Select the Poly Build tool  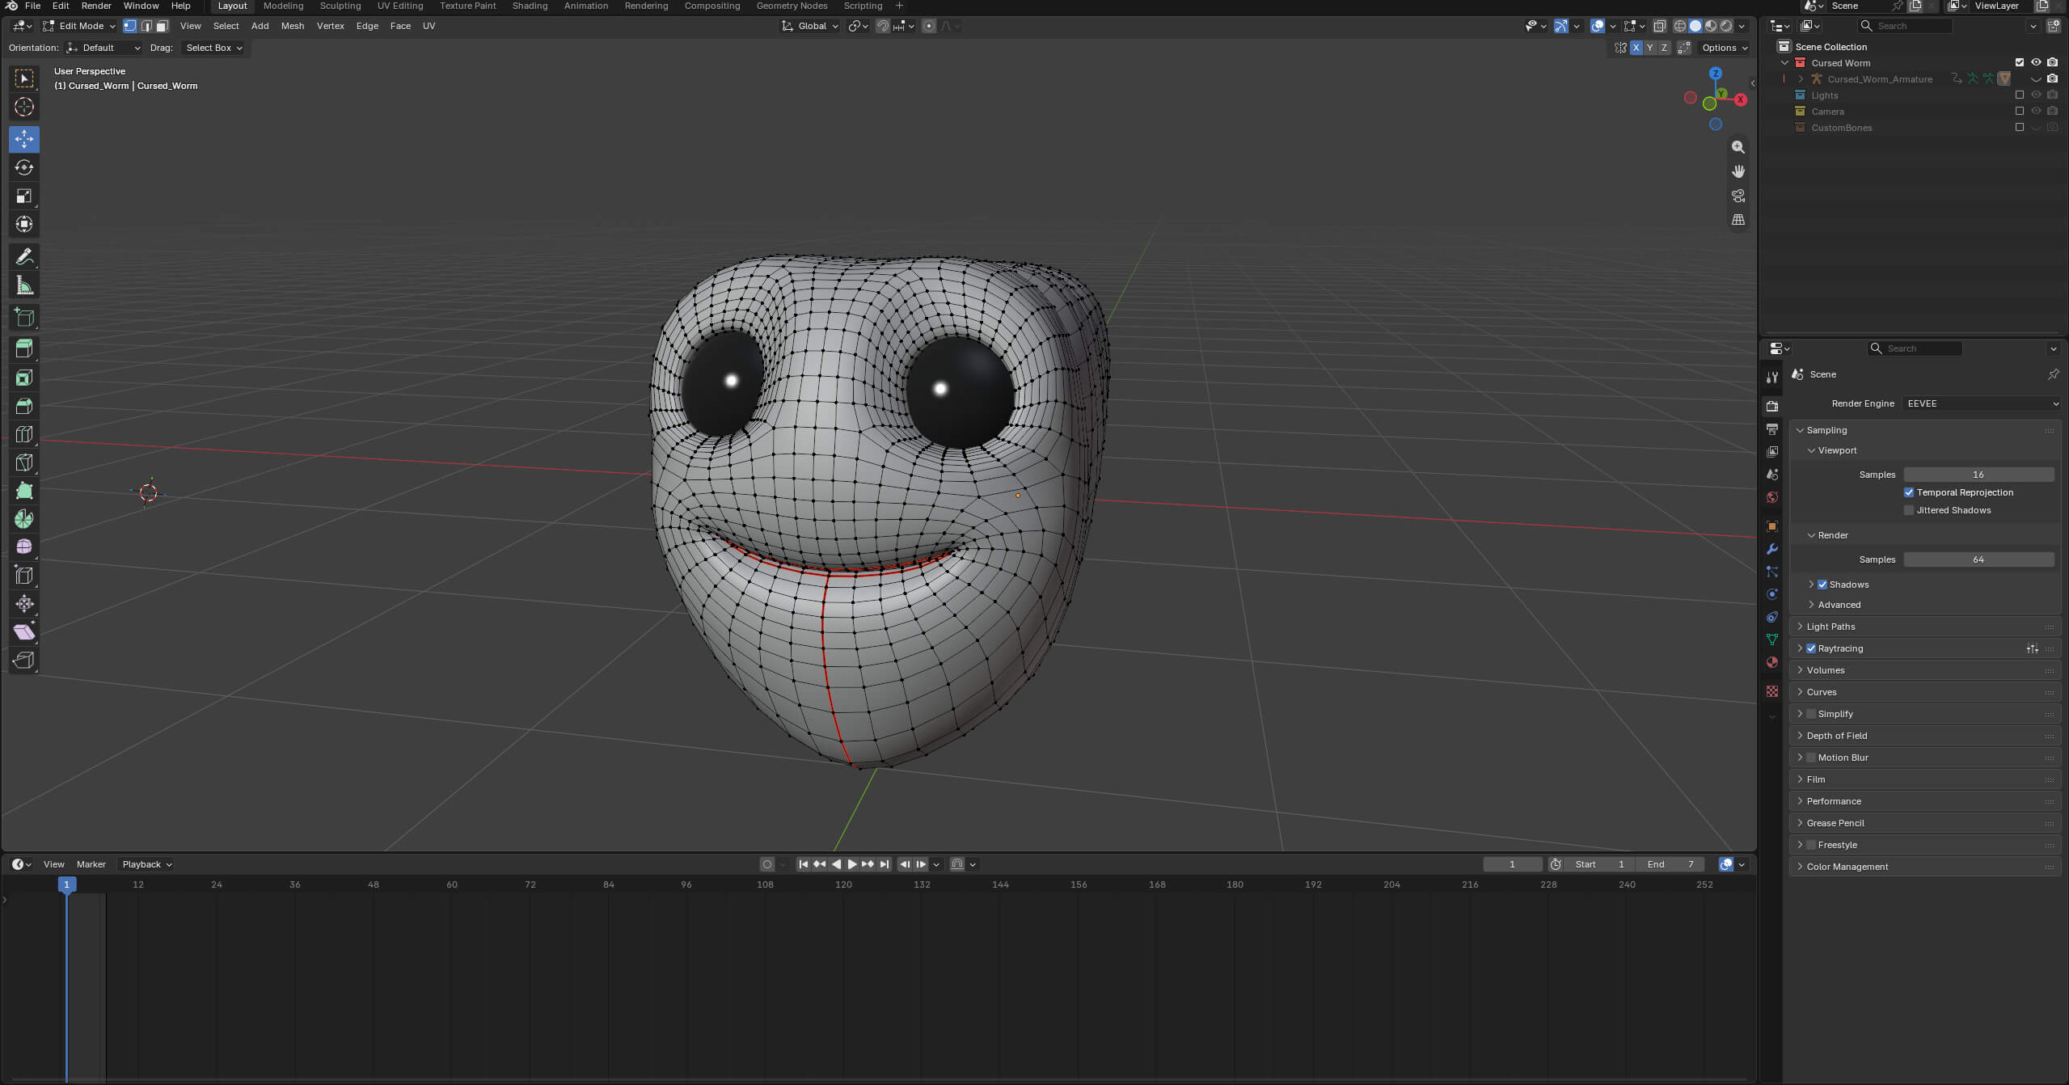[x=24, y=491]
